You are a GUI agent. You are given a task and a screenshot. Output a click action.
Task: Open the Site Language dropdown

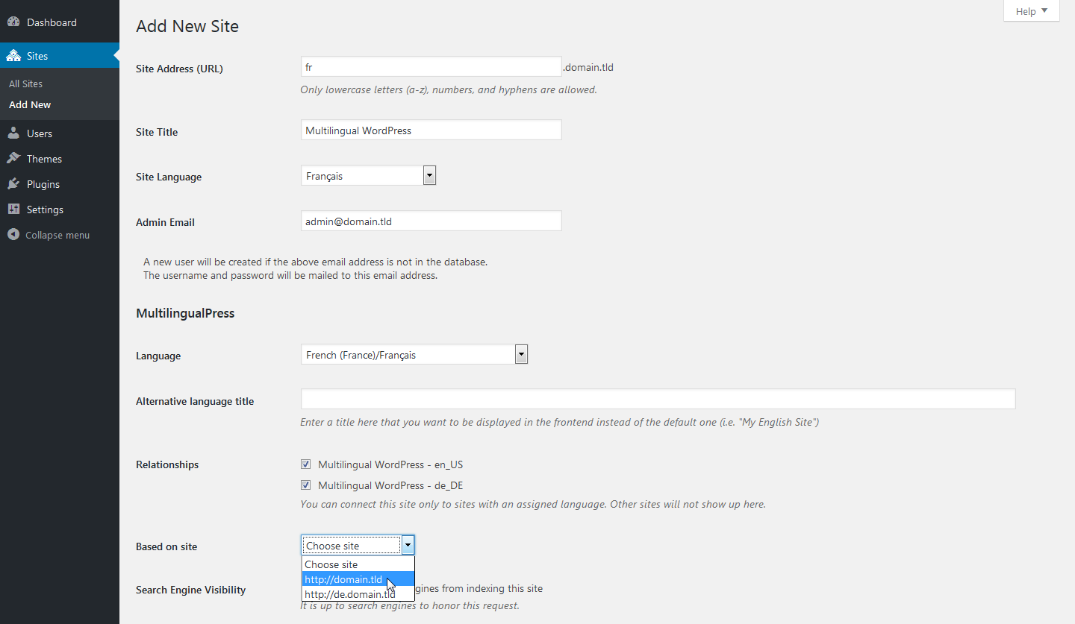[x=429, y=174]
